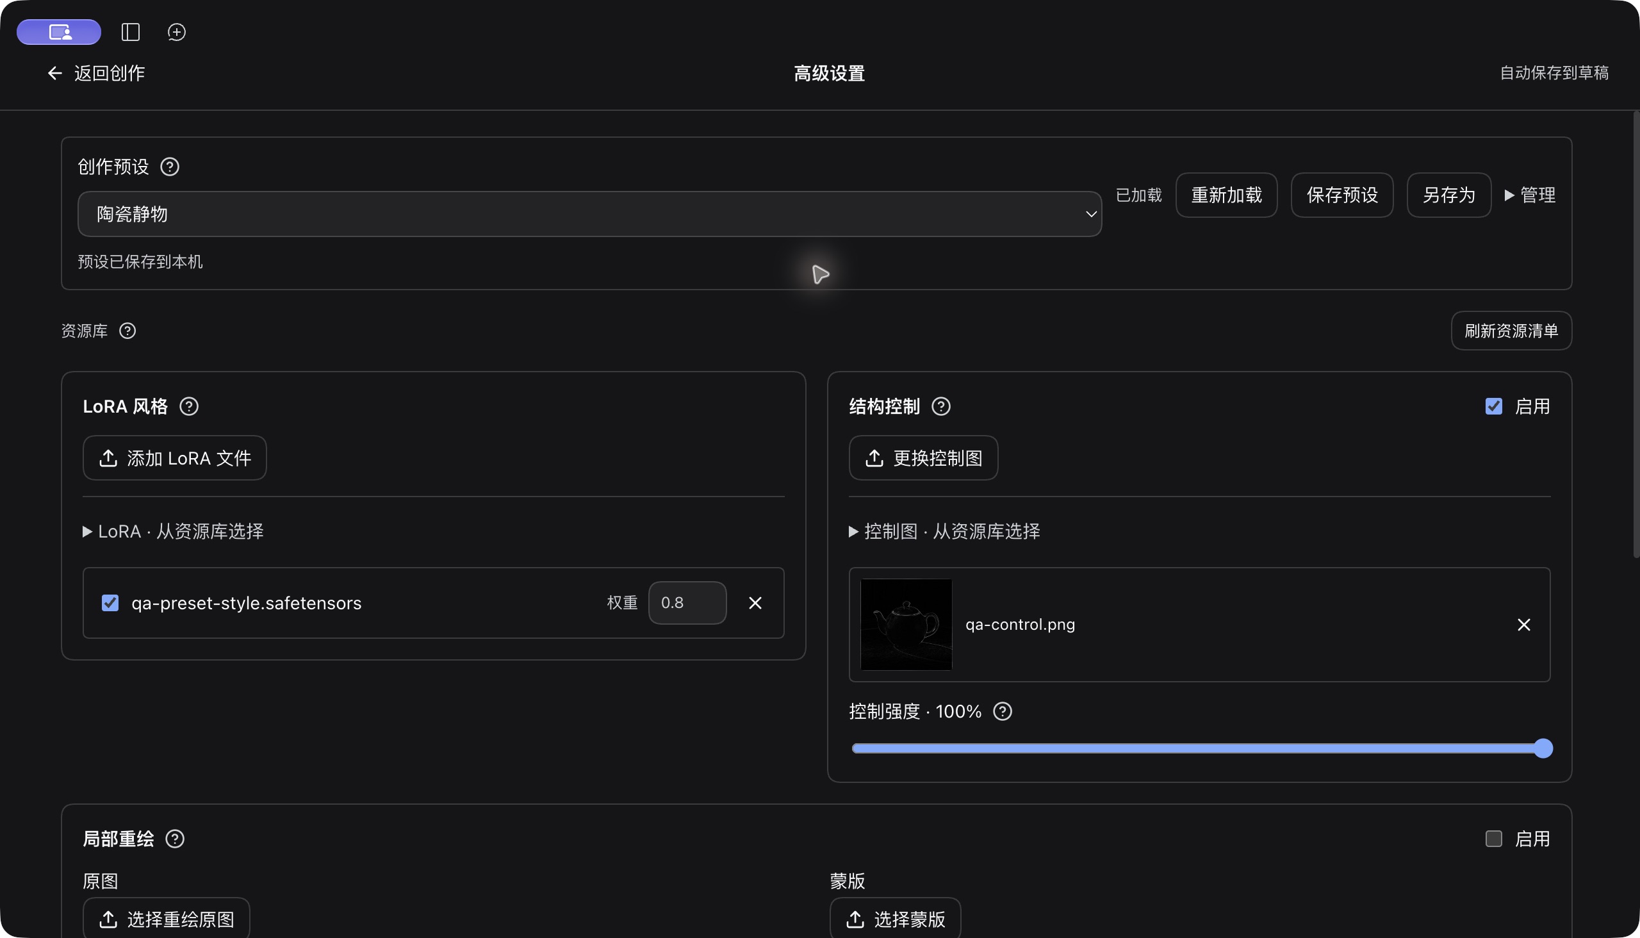
Task: Open help icon next to 创作预设
Action: pyautogui.click(x=169, y=167)
